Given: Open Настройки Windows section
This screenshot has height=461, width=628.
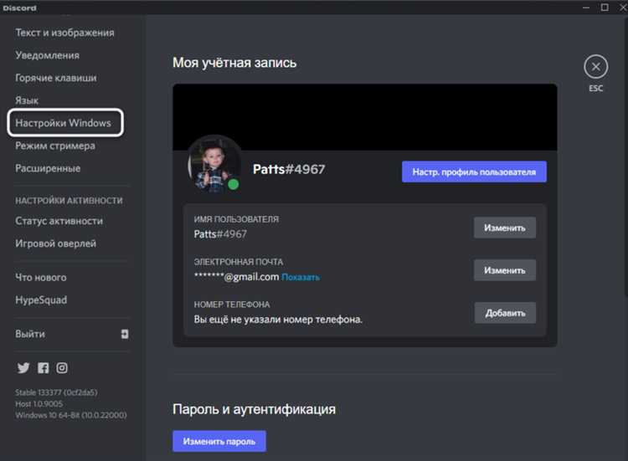Looking at the screenshot, I should point(64,123).
